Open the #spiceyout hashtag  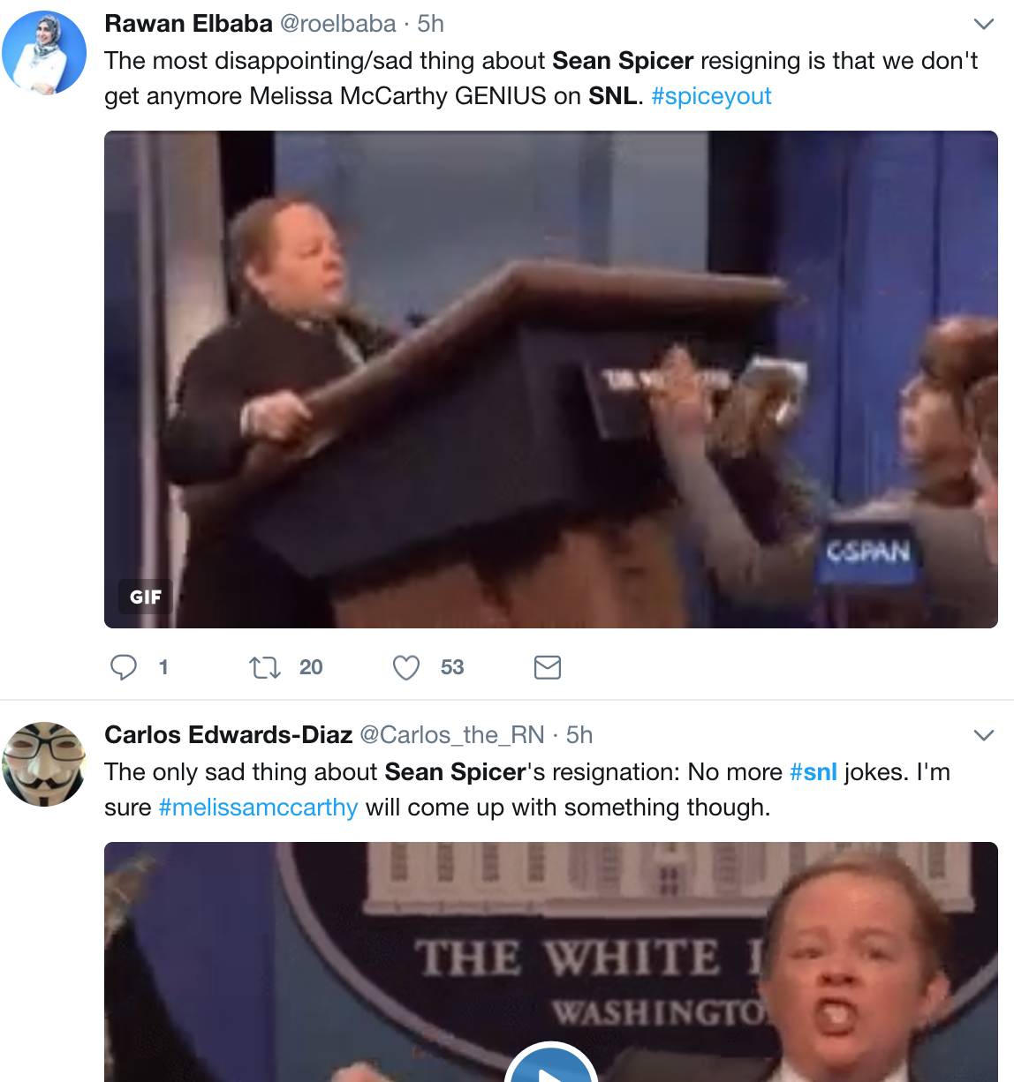(x=711, y=95)
